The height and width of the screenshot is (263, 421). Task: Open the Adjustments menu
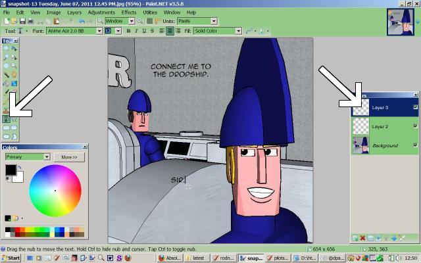(101, 12)
